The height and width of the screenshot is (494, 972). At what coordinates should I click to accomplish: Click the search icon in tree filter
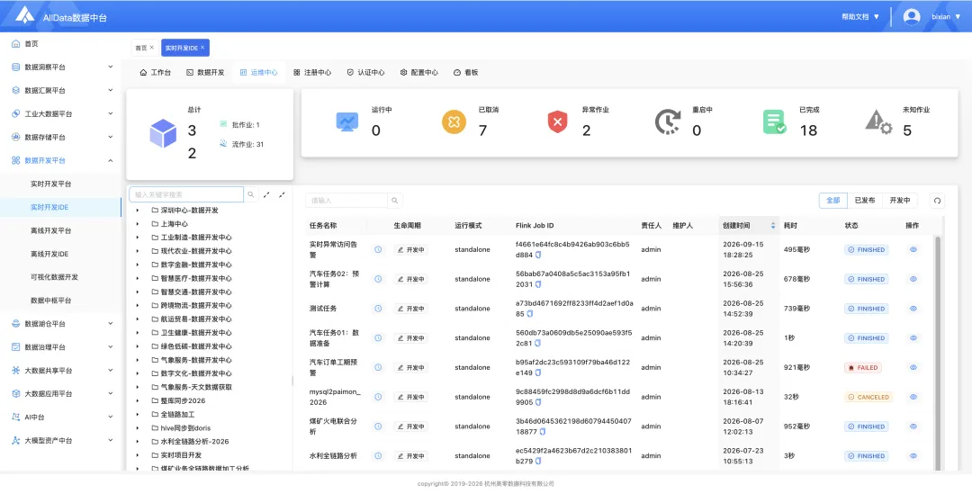coord(251,194)
